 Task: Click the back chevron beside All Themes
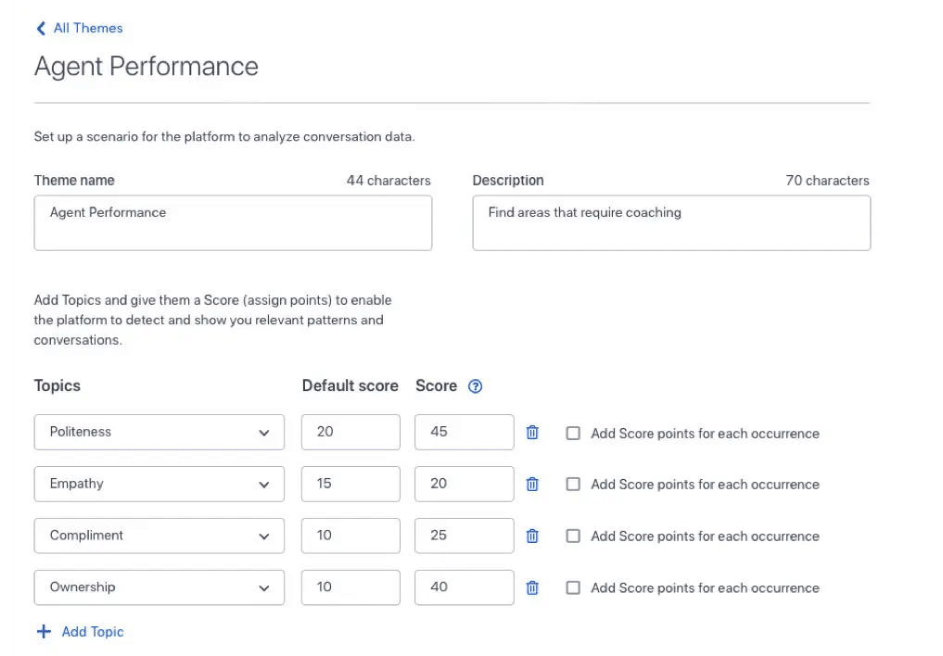41,29
